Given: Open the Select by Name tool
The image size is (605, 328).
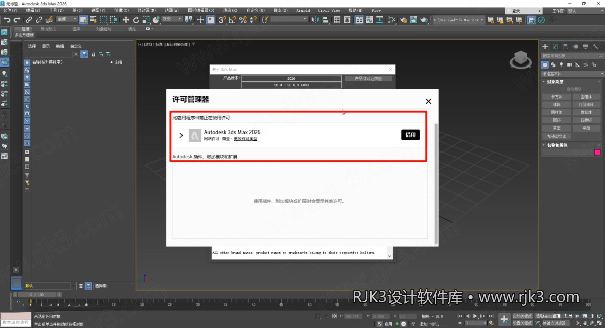Looking at the screenshot, I should (93, 20).
